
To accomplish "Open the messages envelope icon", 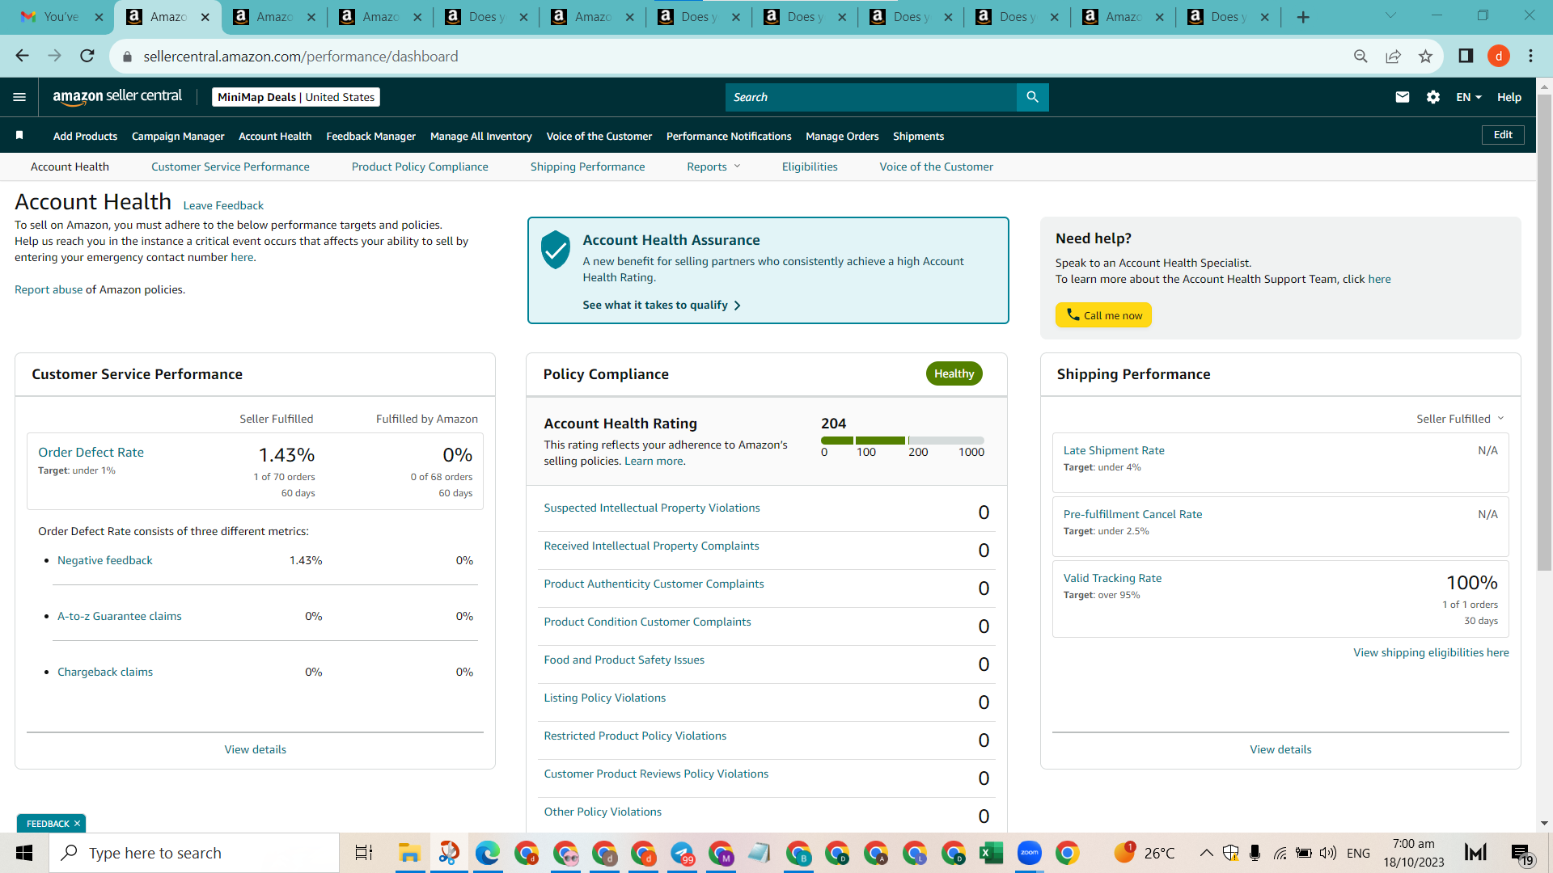I will [1403, 97].
